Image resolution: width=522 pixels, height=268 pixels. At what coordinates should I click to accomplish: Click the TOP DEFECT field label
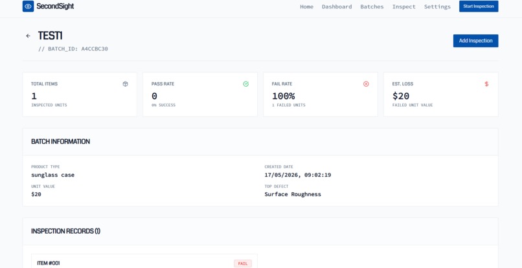277,186
